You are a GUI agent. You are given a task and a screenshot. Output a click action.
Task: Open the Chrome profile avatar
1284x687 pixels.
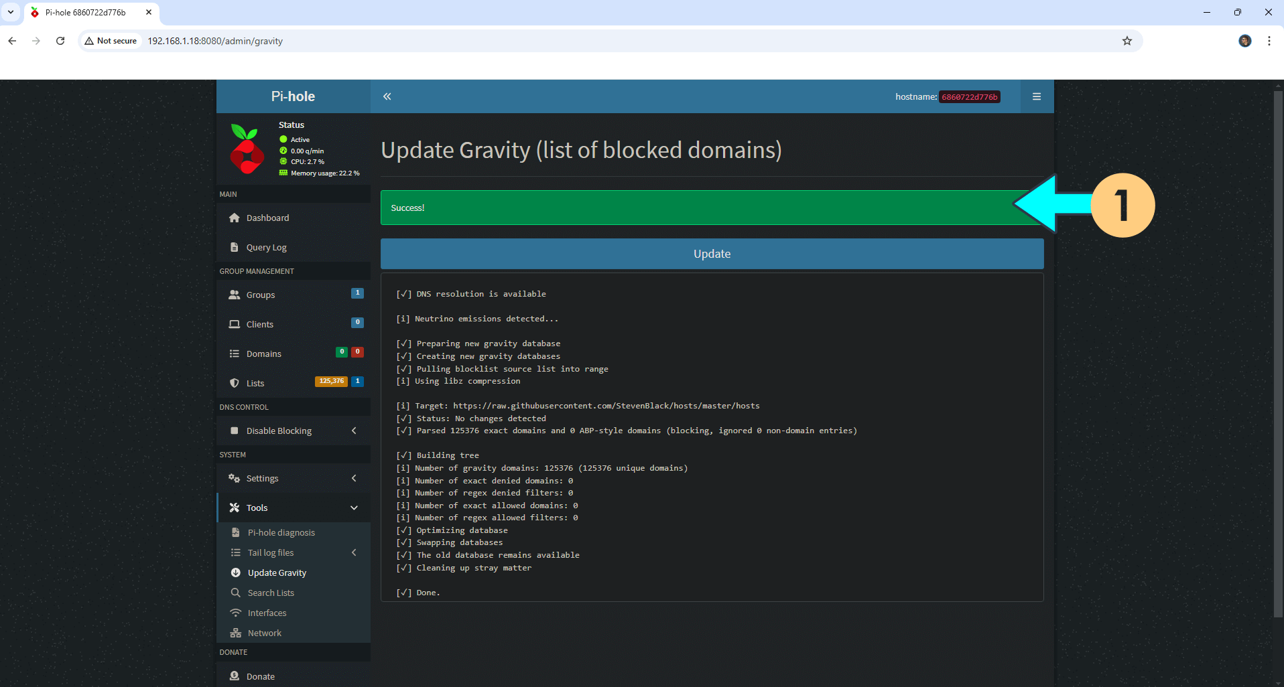pos(1245,41)
